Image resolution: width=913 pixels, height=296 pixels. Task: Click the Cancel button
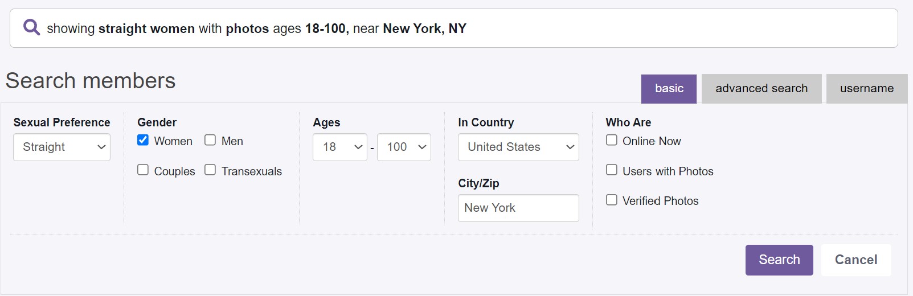855,260
